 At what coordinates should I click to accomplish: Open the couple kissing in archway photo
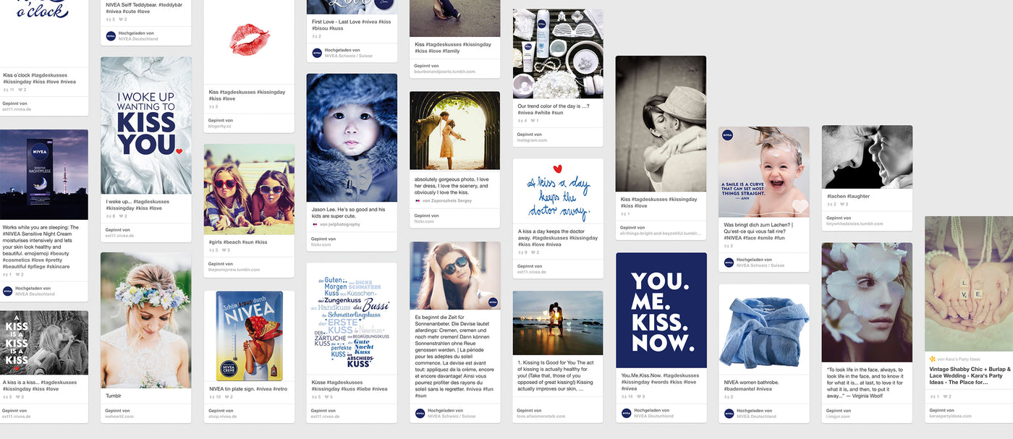pos(455,130)
